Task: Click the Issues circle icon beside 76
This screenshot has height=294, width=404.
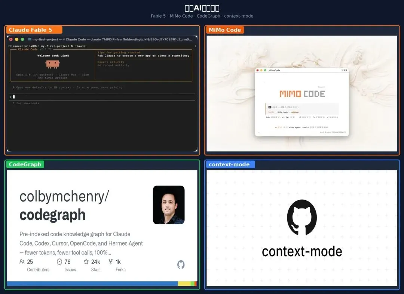Action: [59, 261]
